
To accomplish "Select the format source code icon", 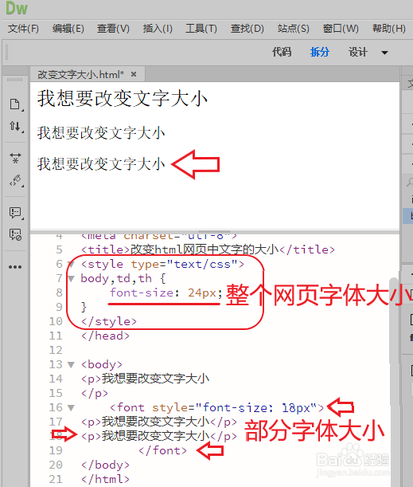I will click(15, 180).
